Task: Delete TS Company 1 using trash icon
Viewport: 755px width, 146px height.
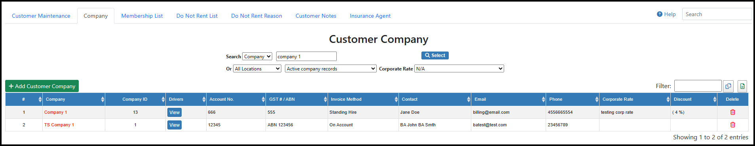Action: (732, 125)
